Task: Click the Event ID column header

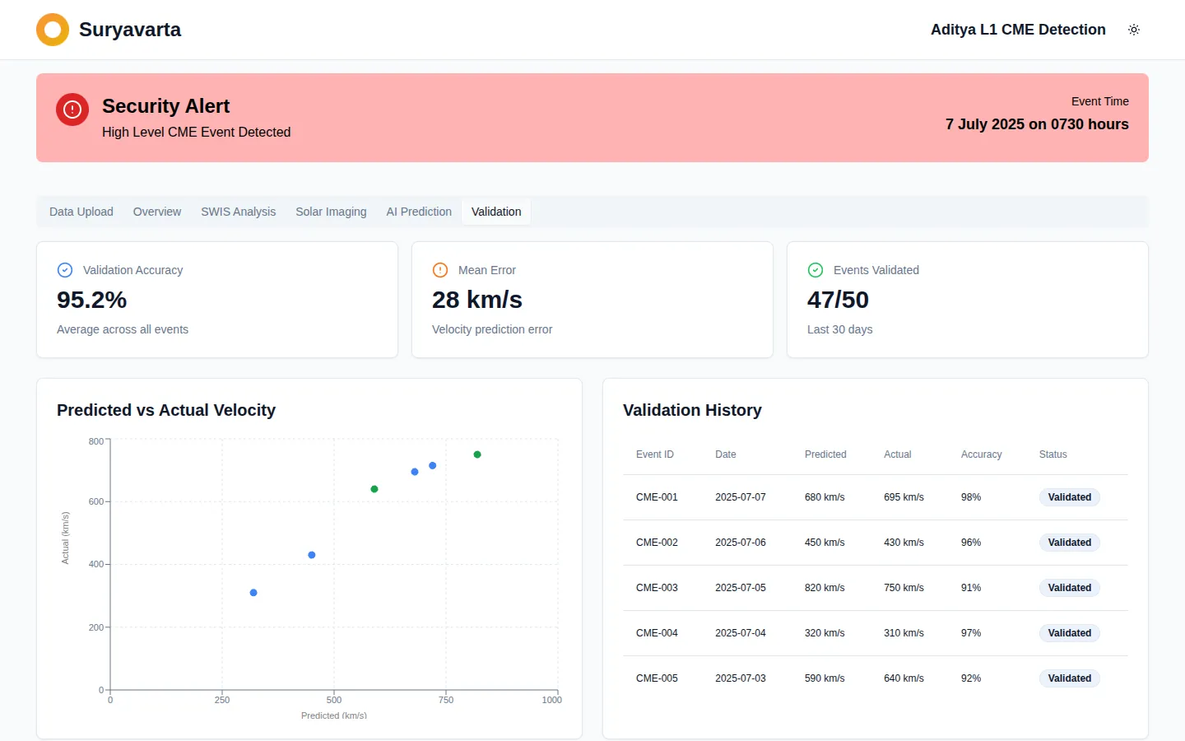Action: coord(655,454)
